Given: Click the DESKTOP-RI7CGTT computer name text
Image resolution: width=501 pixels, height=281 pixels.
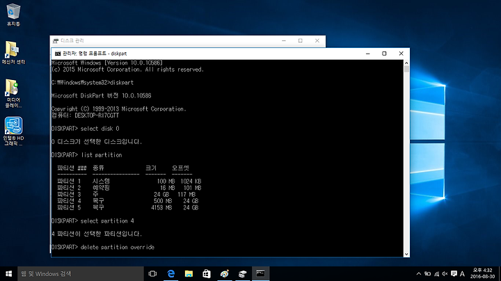Looking at the screenshot, I should pyautogui.click(x=97, y=115).
